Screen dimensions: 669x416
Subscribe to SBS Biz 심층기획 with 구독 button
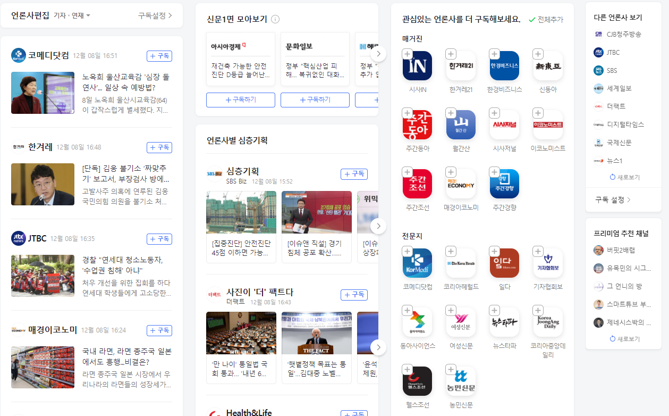[354, 174]
